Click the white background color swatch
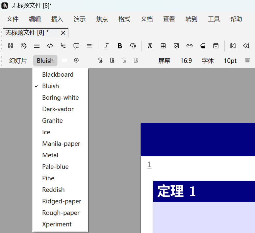Screen dimensions: 255x233 [x=64, y=60]
